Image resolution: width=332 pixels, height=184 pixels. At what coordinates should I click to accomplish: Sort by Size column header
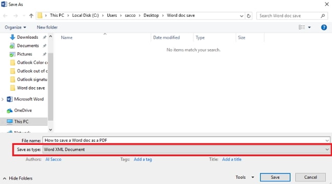pos(242,38)
